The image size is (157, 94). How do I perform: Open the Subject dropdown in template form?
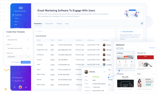18,48
